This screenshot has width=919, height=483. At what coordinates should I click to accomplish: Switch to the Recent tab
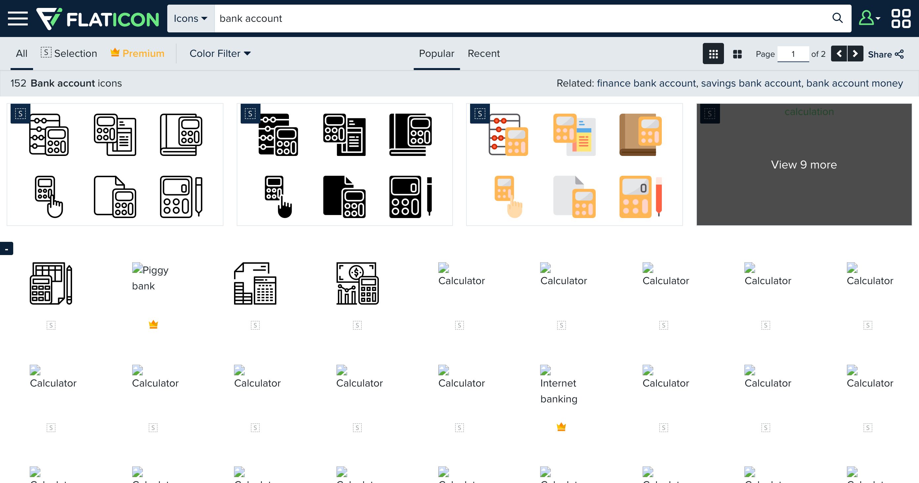[484, 53]
